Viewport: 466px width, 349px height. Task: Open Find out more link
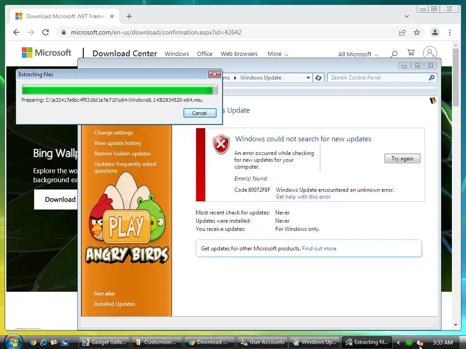(x=319, y=249)
